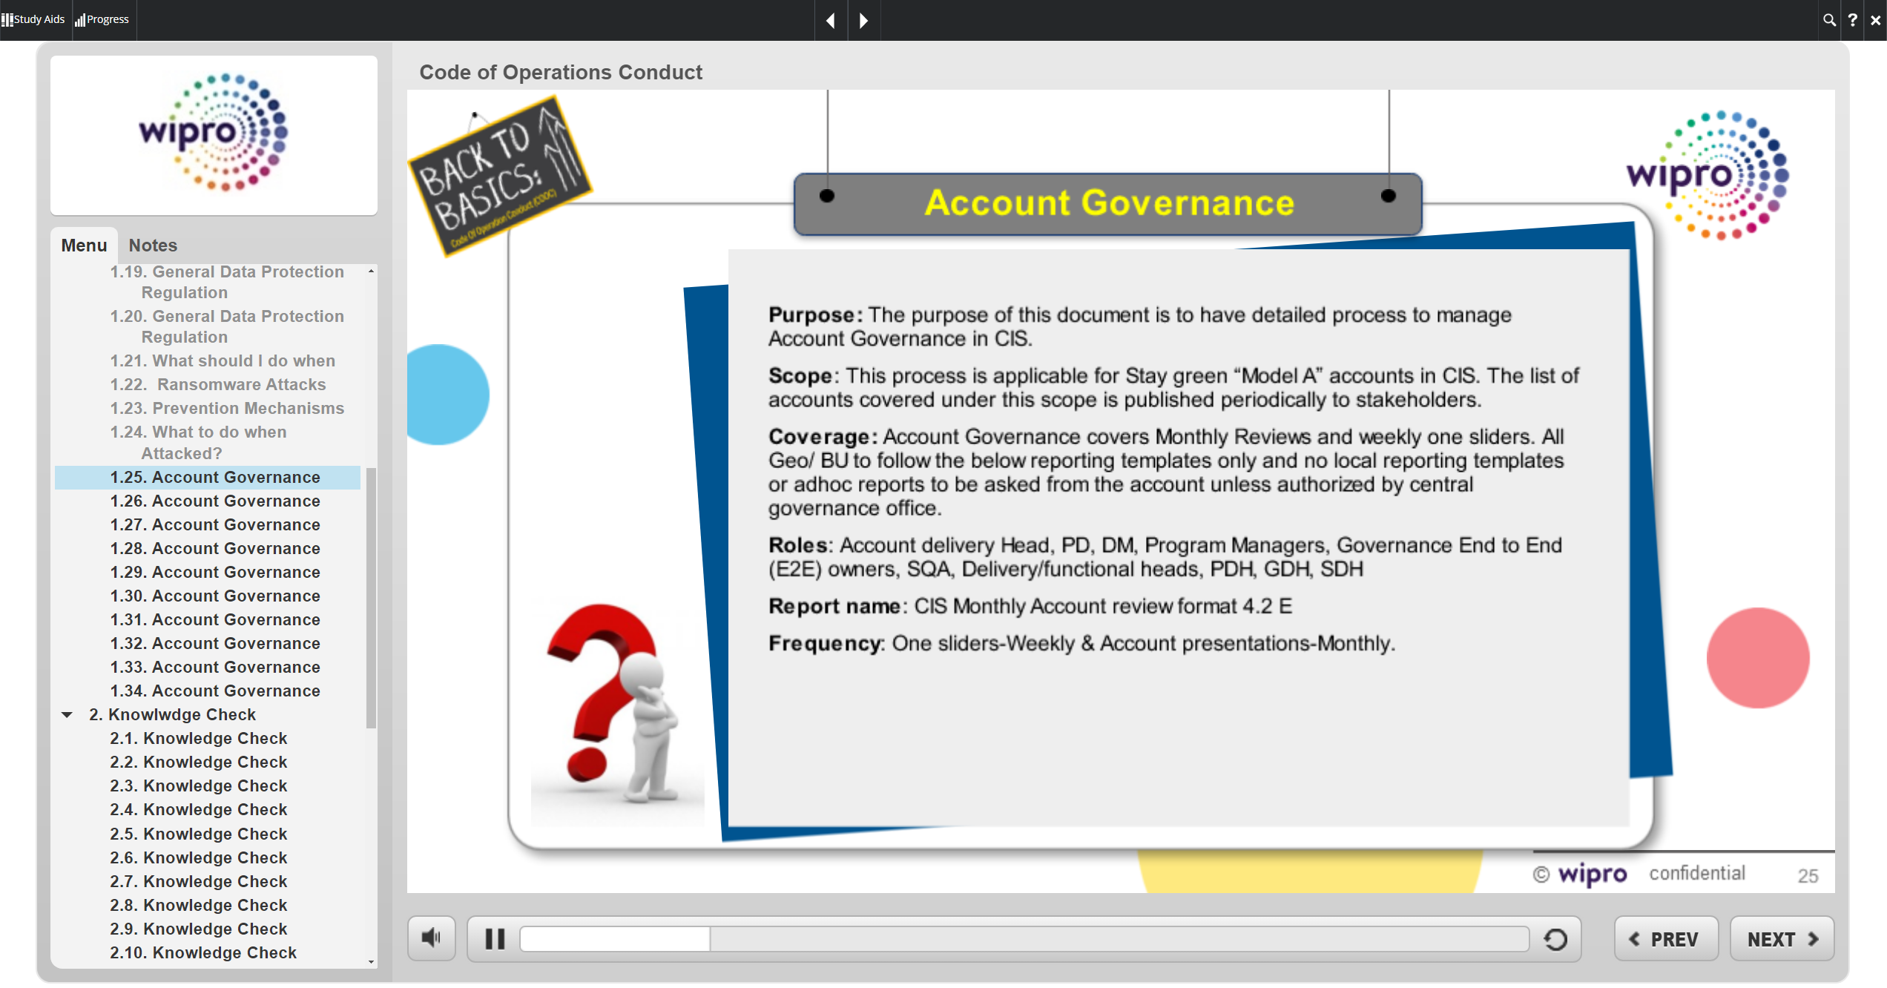The image size is (1887, 988).
Task: Select the Menu tab
Action: pyautogui.click(x=84, y=246)
